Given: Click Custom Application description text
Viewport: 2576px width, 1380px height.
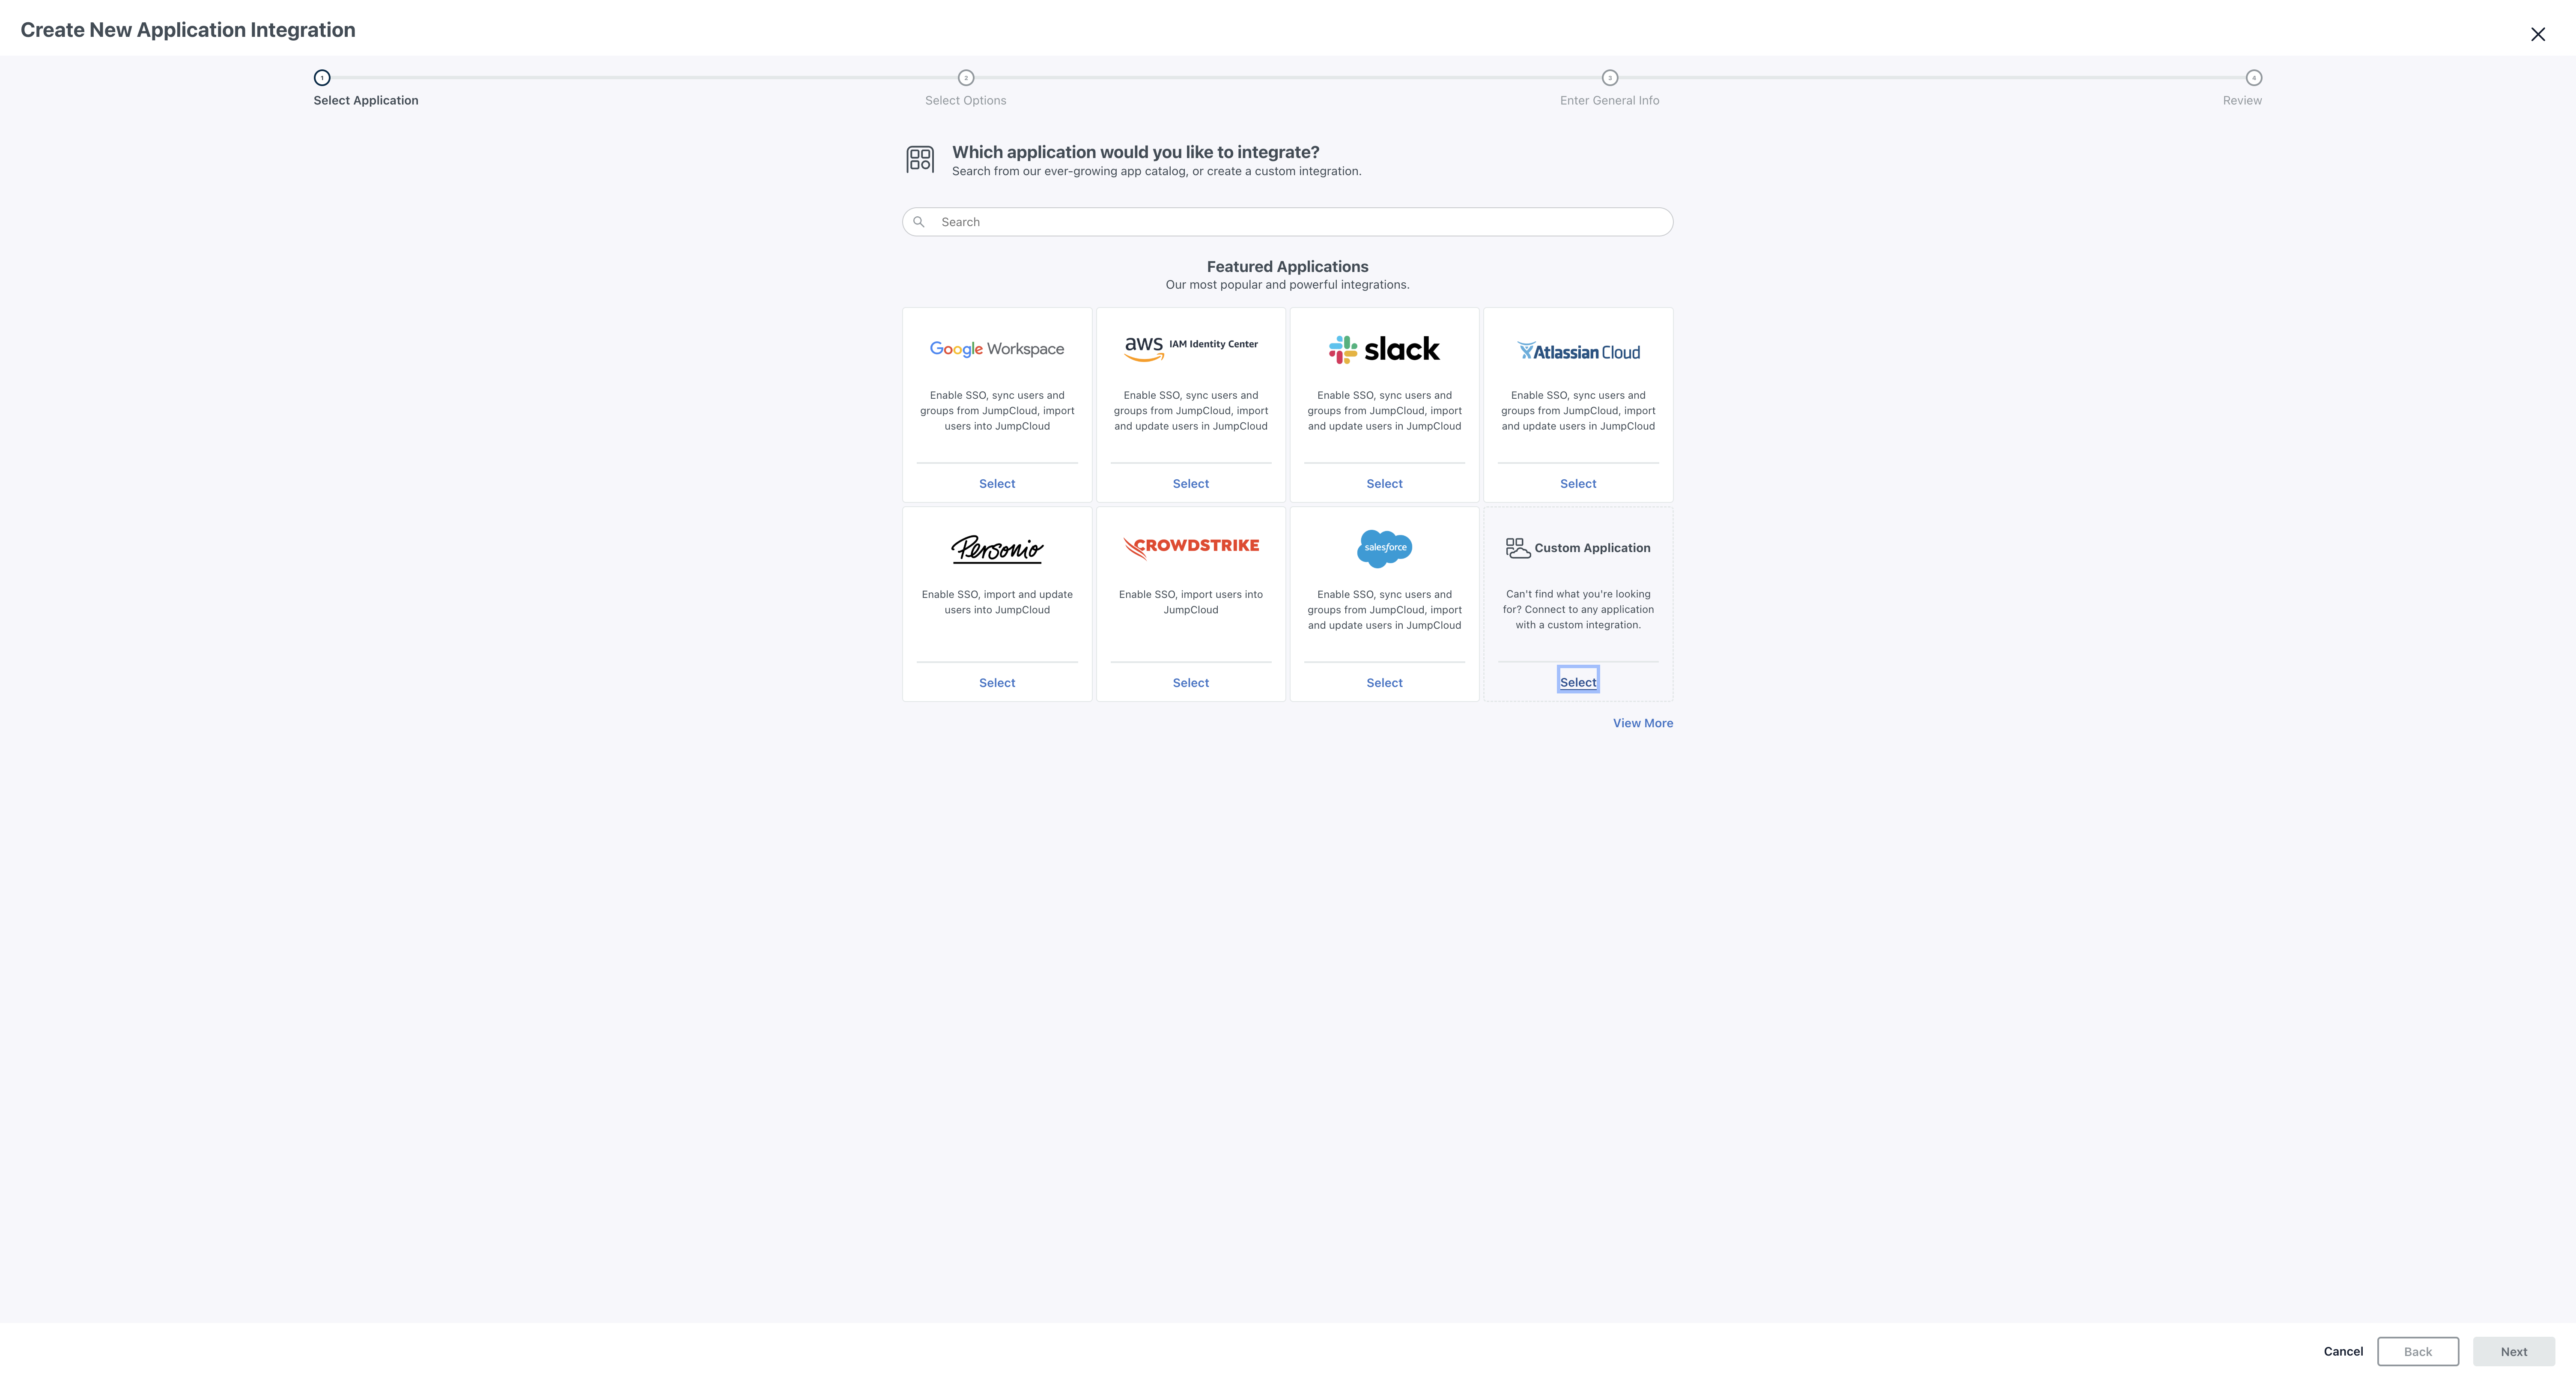Looking at the screenshot, I should (1578, 609).
